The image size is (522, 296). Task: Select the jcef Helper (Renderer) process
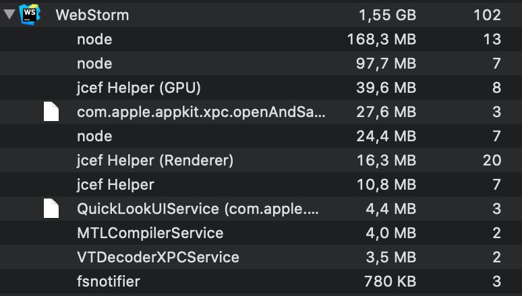click(261, 161)
